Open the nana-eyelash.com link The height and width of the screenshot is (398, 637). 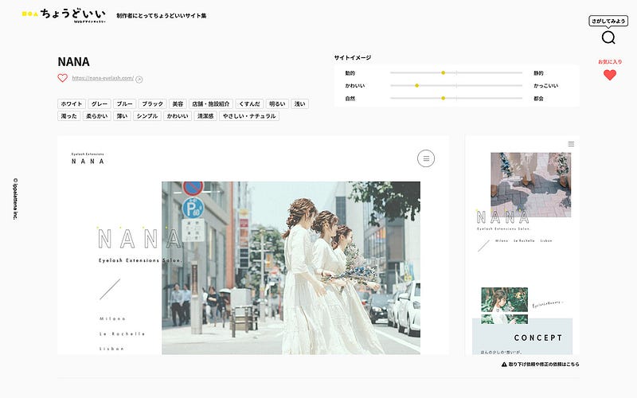pyautogui.click(x=103, y=78)
